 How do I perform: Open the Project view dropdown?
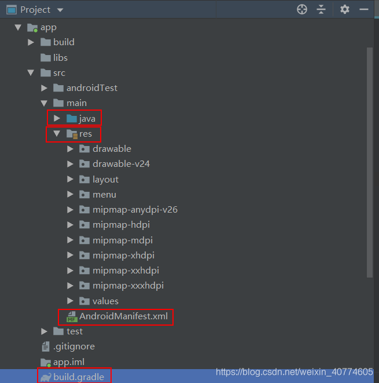tap(60, 10)
